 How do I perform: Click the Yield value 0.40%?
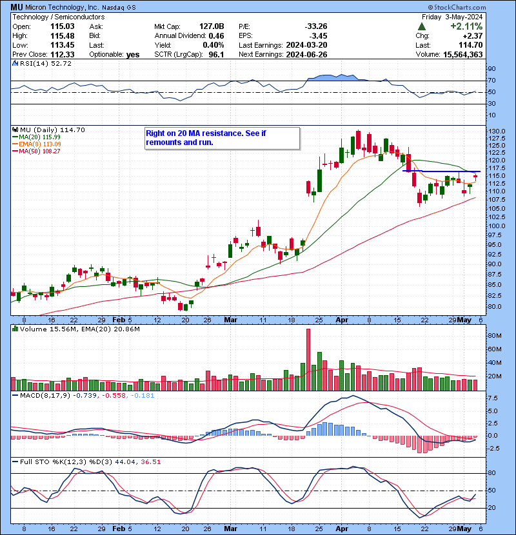213,45
